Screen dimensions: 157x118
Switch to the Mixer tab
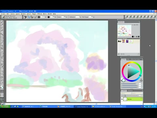pos(128,59)
